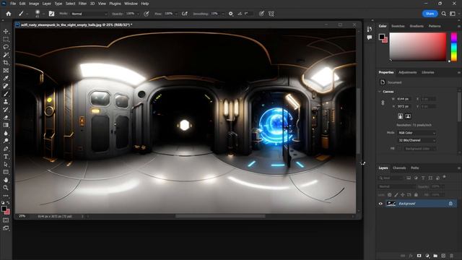
Task: Toggle pressure for opacity icon
Action: point(146,14)
